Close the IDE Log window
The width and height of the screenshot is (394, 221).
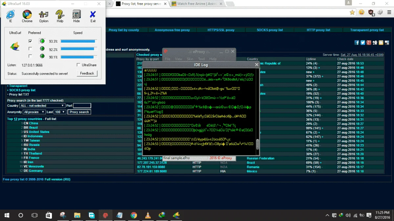point(257,65)
